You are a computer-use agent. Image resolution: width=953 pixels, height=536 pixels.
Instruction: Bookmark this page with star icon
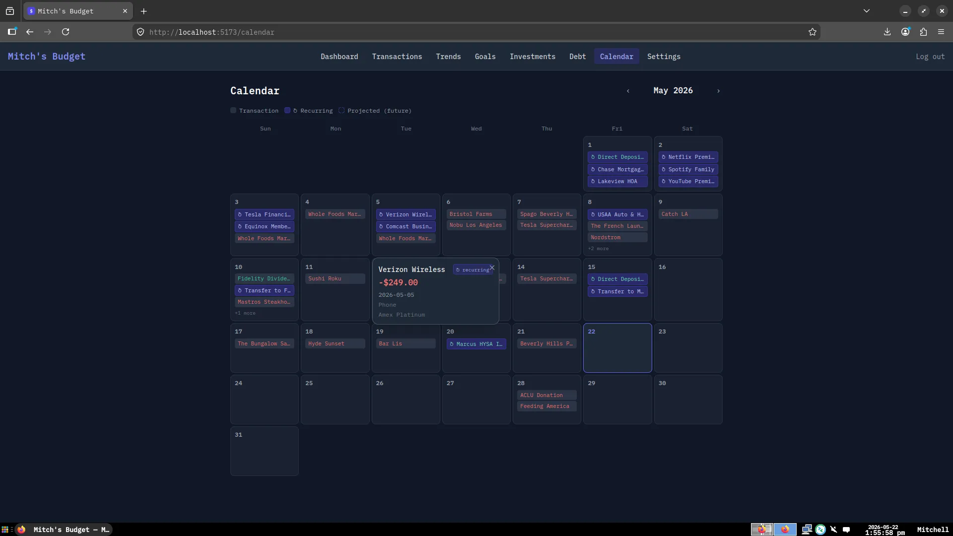click(x=812, y=32)
